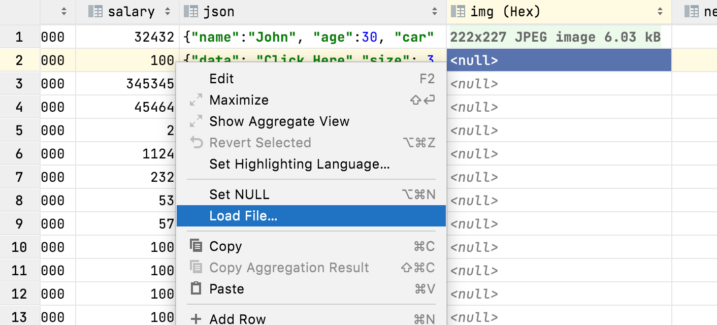
Task: Open sort arrows on salary column
Action: click(x=168, y=12)
